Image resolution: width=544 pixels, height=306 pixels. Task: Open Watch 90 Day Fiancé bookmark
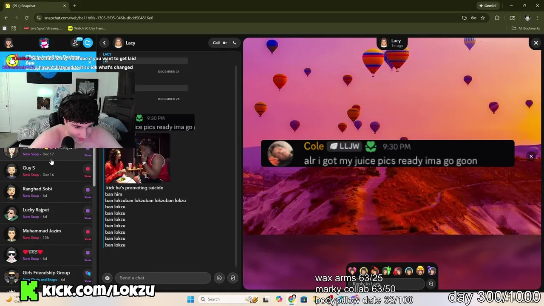(87, 28)
